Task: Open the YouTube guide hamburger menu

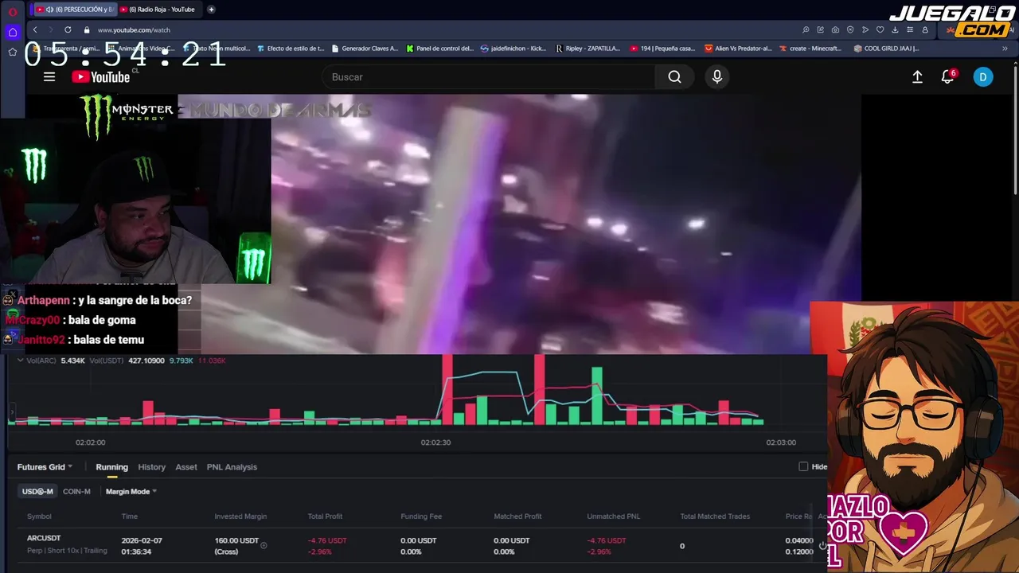Action: click(x=49, y=76)
